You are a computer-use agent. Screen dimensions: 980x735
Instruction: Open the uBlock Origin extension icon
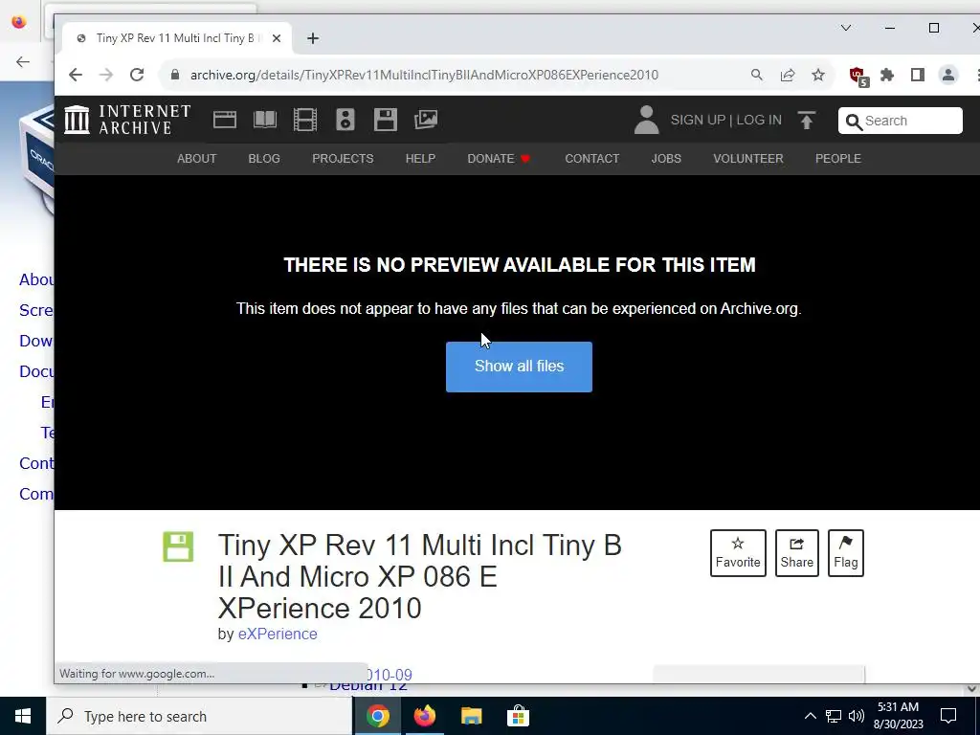[x=858, y=77]
